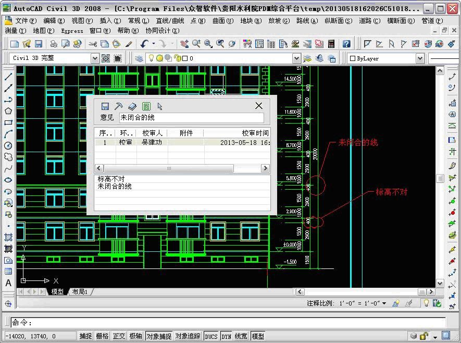Image resolution: width=461 pixels, height=343 pixels.
Task: Click the eraser icon in review panel
Action: pyautogui.click(x=132, y=106)
